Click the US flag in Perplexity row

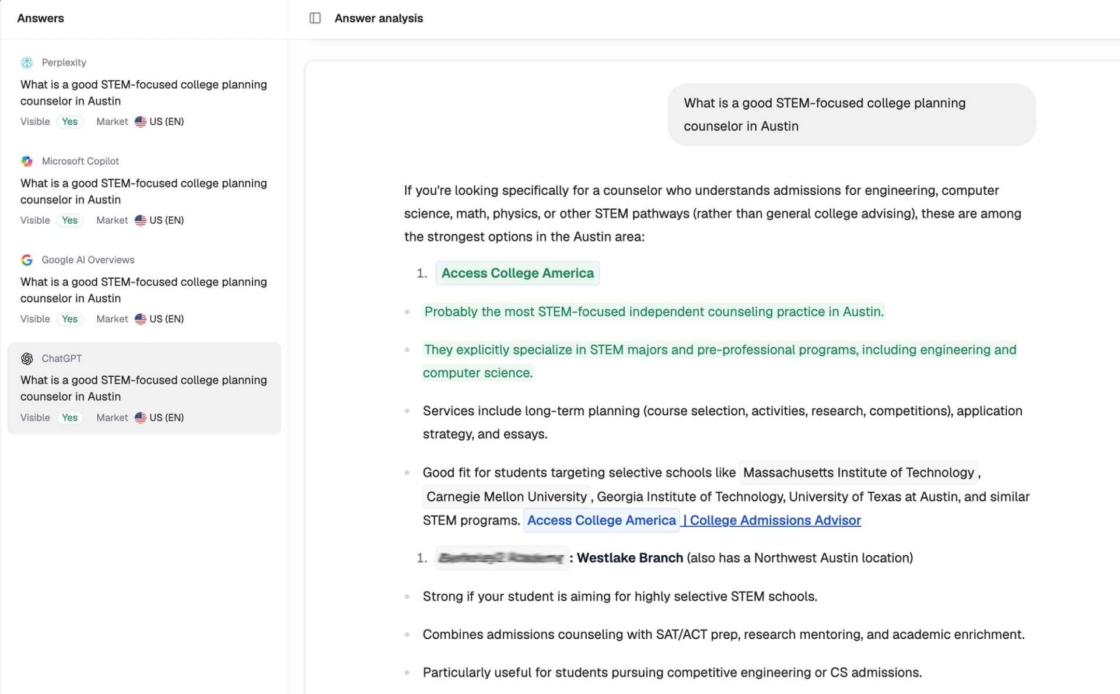tap(141, 121)
